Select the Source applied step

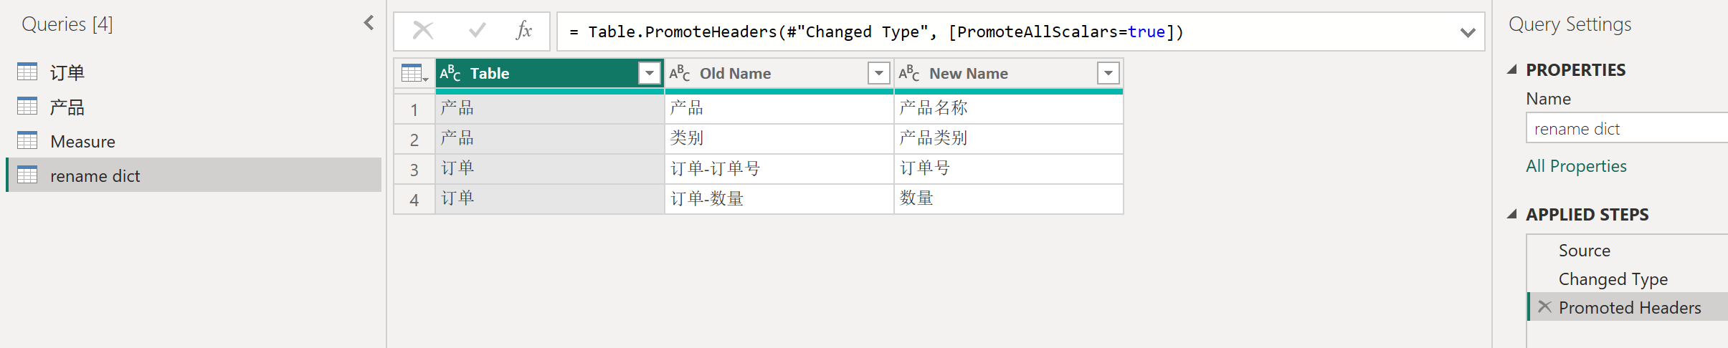pyautogui.click(x=1584, y=251)
